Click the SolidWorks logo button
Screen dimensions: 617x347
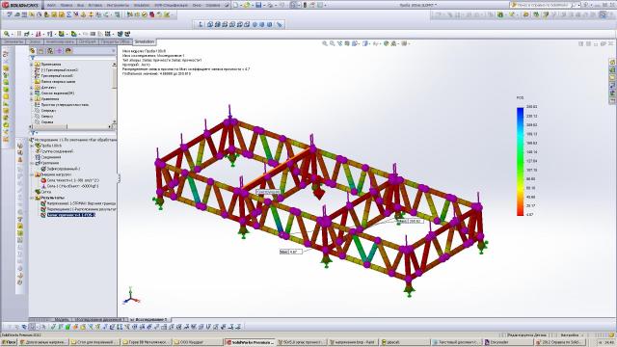point(20,5)
